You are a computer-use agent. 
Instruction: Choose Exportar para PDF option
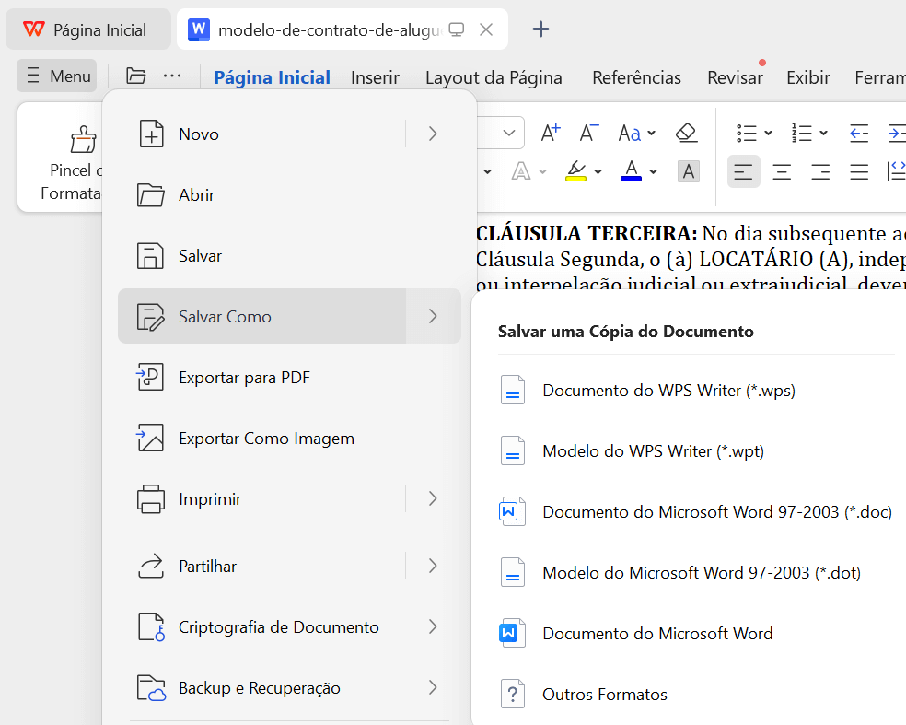pos(244,377)
